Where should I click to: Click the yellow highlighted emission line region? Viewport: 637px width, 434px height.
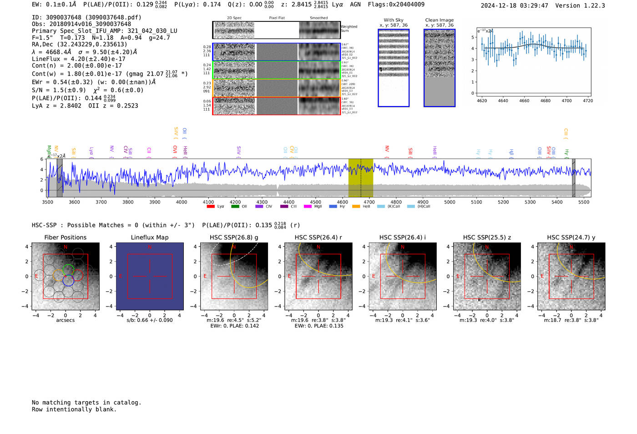[361, 178]
